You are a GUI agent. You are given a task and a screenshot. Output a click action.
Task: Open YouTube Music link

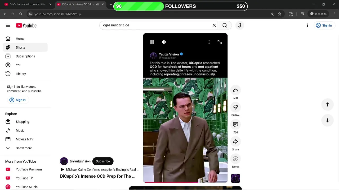(25, 187)
